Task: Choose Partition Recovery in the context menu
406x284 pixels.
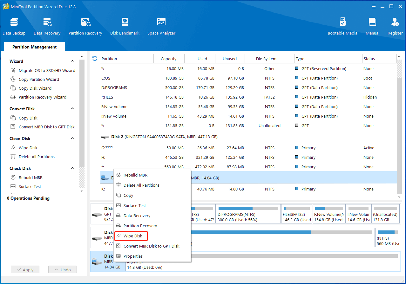Action: 152,226
